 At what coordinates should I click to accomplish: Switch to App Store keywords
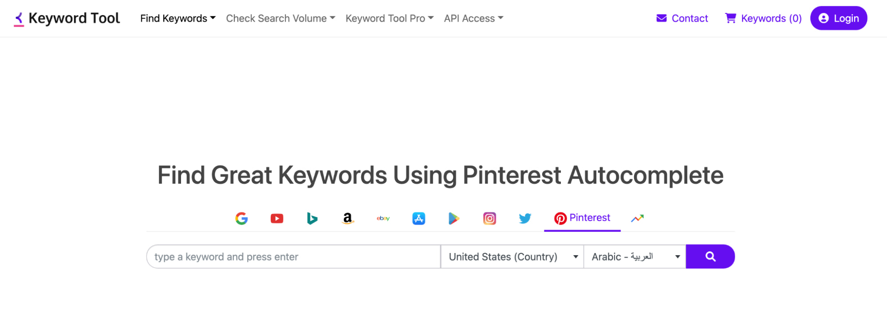pyautogui.click(x=418, y=218)
